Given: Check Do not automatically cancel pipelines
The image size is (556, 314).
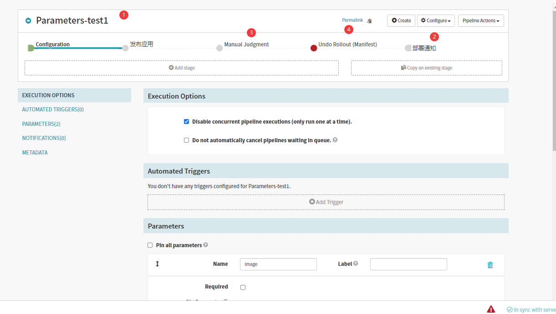Looking at the screenshot, I should pos(186,140).
